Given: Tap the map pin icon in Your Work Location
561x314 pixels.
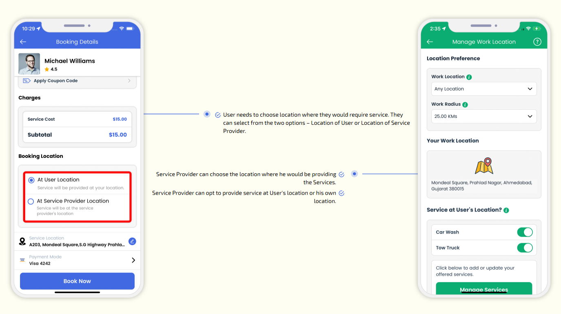Looking at the screenshot, I should [484, 166].
